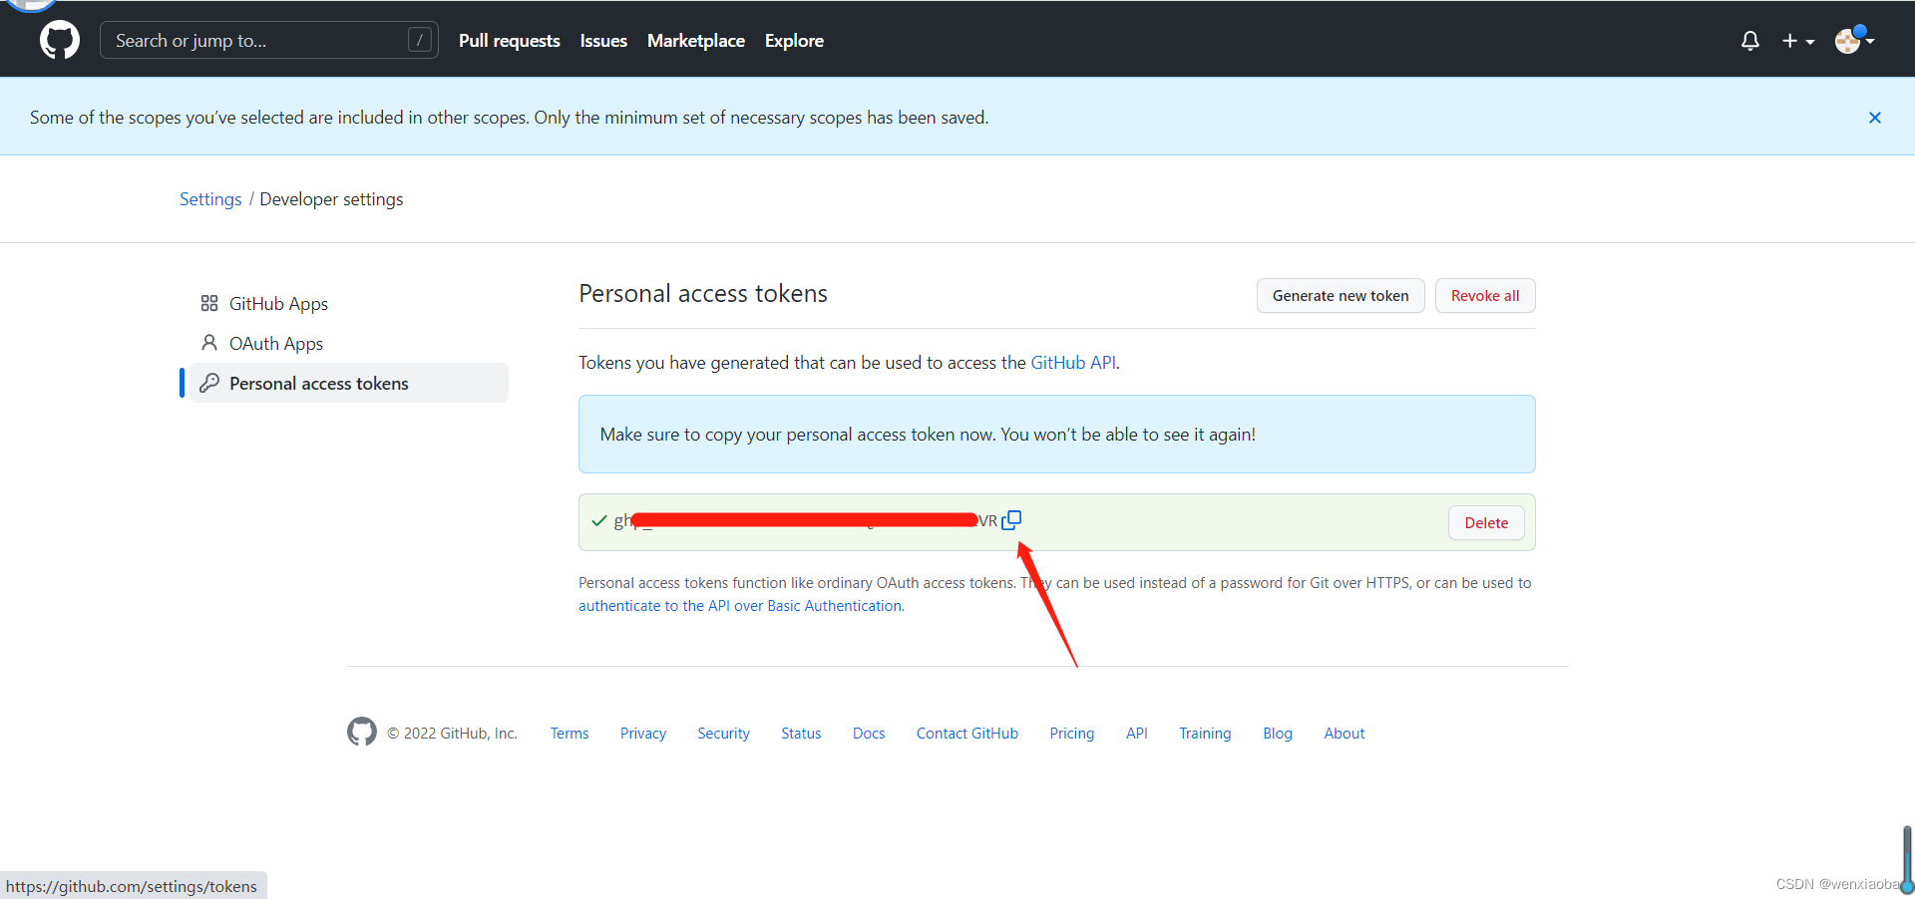Open authenticate to the API over Basic Authentication link

(740, 606)
